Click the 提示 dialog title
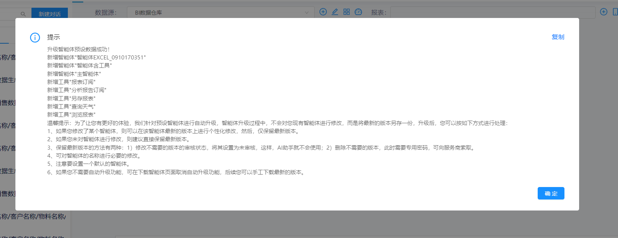Screen dimensions: 618x238 click(x=54, y=37)
